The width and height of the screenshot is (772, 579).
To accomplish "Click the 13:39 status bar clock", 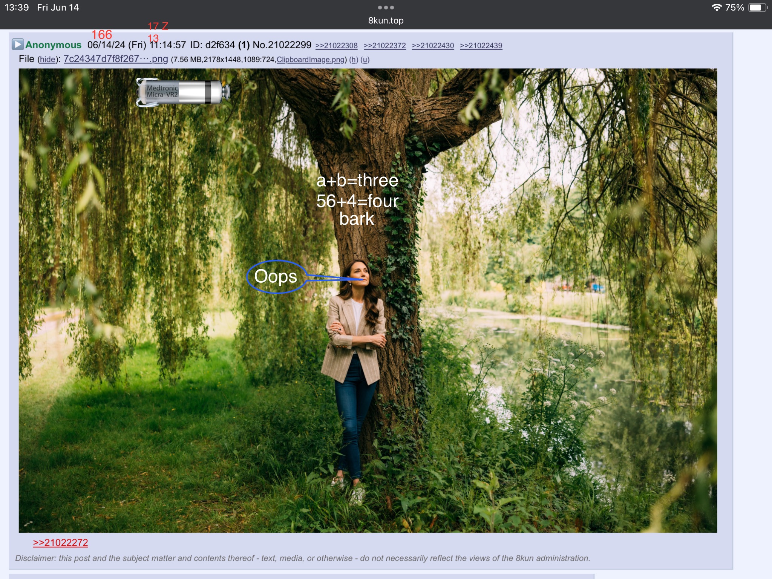I will [17, 8].
